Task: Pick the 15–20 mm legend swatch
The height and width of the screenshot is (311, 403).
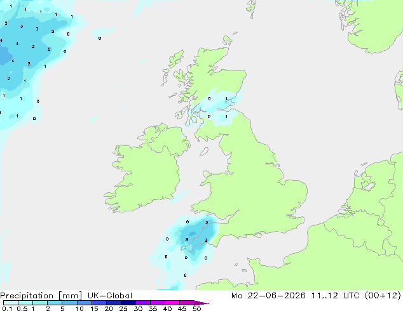Action: coord(99,303)
